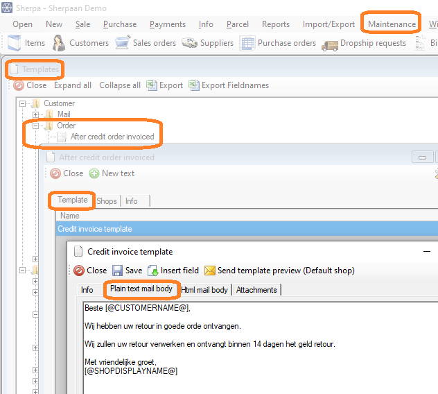438x394 pixels.
Task: Open the Parcel menu
Action: coord(238,24)
